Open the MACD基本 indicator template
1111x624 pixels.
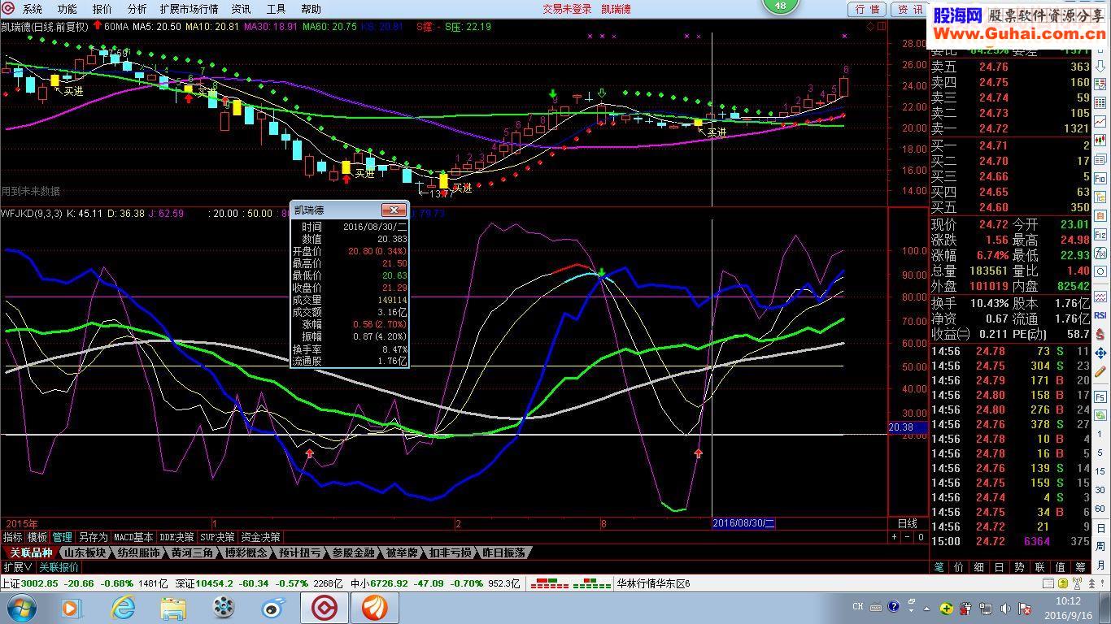133,537
